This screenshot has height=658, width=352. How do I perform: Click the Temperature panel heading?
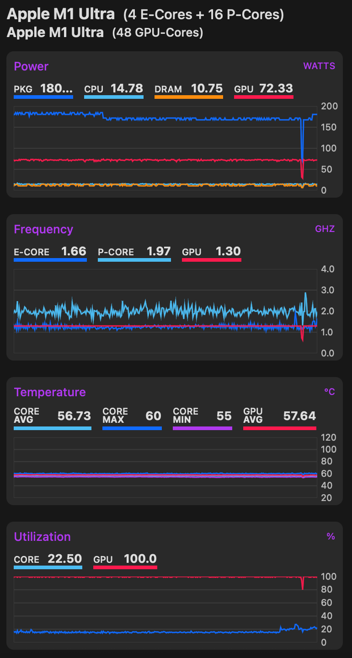pyautogui.click(x=50, y=392)
